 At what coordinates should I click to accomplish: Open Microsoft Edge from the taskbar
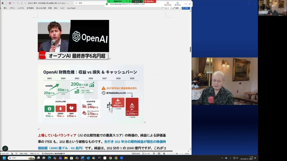[49, 158]
